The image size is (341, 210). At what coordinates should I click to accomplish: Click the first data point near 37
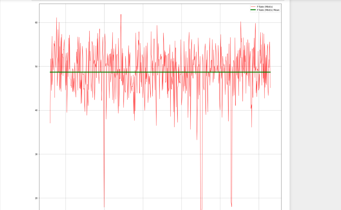[50, 123]
